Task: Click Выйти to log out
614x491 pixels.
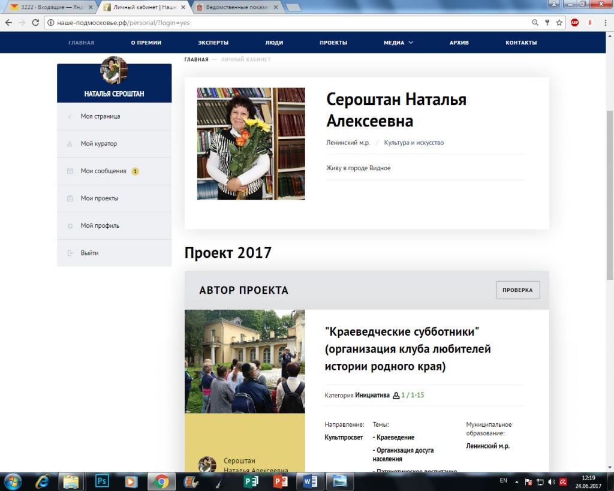Action: pos(115,253)
